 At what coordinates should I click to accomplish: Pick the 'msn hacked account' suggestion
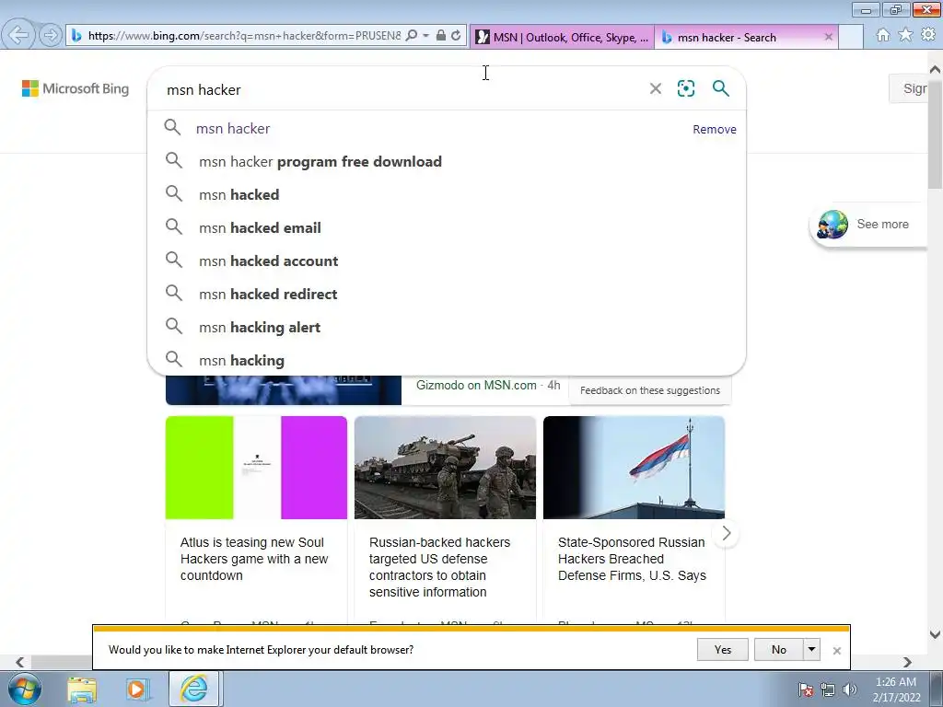tap(447, 261)
